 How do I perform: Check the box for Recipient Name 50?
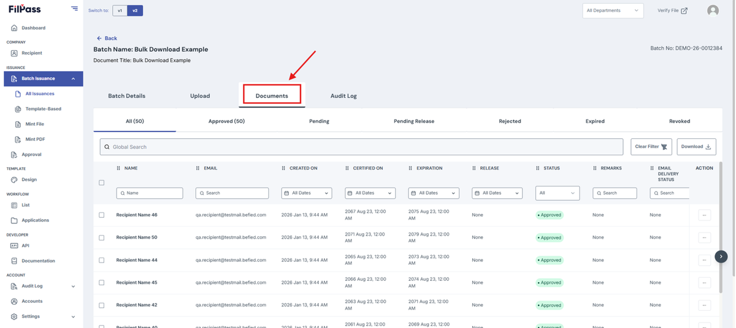coord(102,237)
